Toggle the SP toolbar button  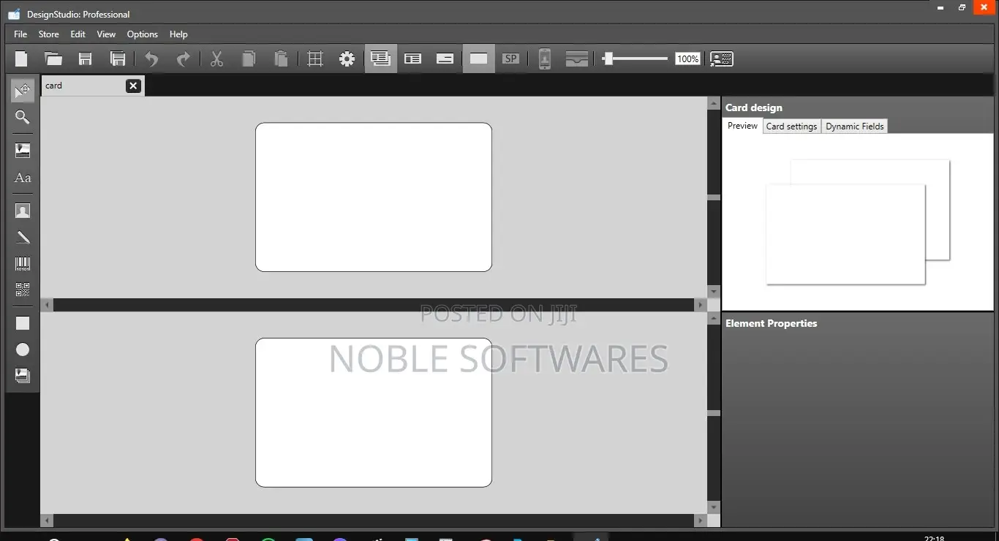[x=510, y=58]
